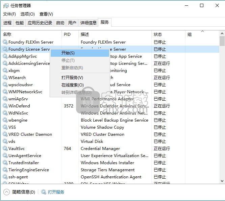
Task: Click the service icon next to wpscloudsvr
Action: tap(5, 84)
